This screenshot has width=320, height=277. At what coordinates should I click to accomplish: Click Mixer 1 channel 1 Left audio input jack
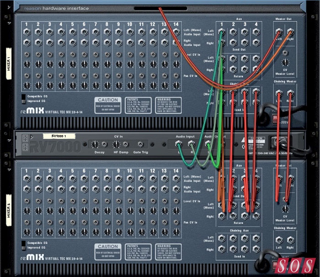[x=27, y=32]
